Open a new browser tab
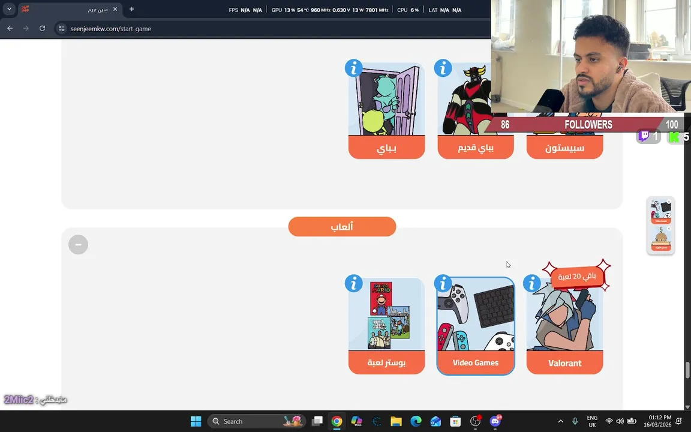Screen dimensions: 691x432 (x=131, y=9)
